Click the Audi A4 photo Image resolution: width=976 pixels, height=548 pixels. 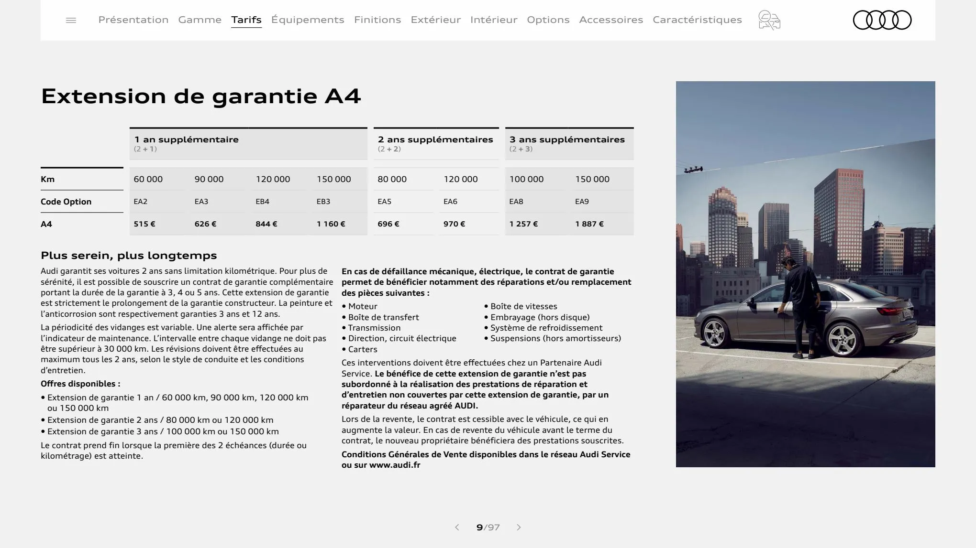(805, 274)
